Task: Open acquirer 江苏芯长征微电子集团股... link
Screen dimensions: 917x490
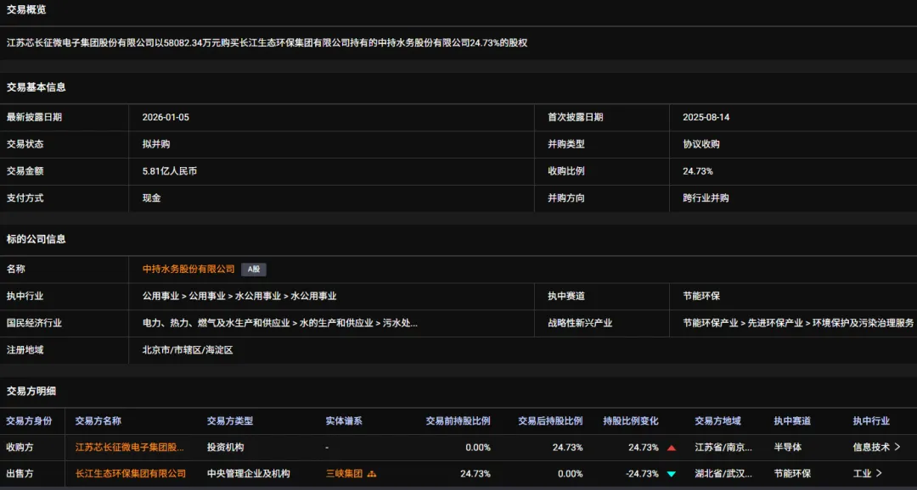Action: [130, 448]
